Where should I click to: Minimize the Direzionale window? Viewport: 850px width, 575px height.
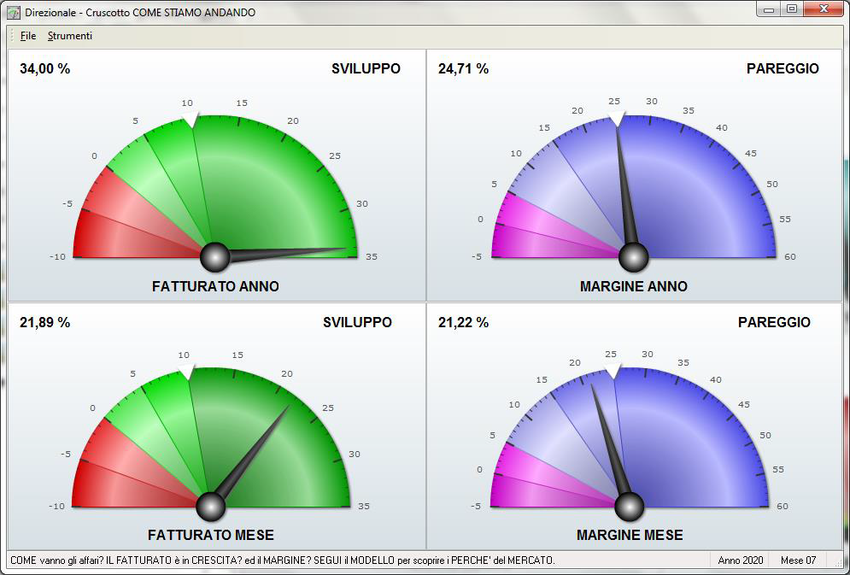769,9
